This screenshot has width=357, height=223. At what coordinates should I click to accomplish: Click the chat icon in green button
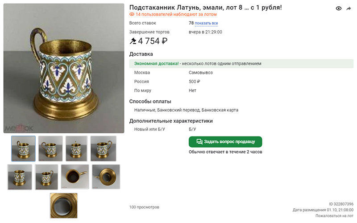tap(199, 142)
